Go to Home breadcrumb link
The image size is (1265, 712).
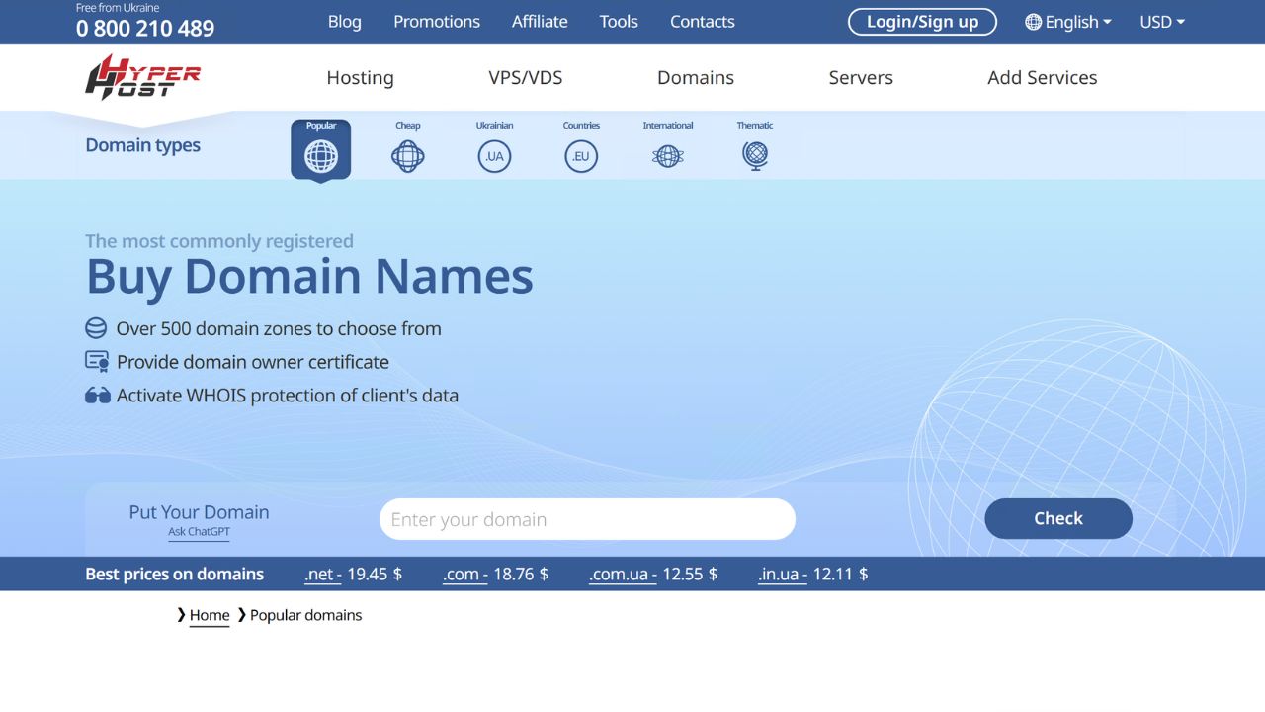tap(210, 615)
